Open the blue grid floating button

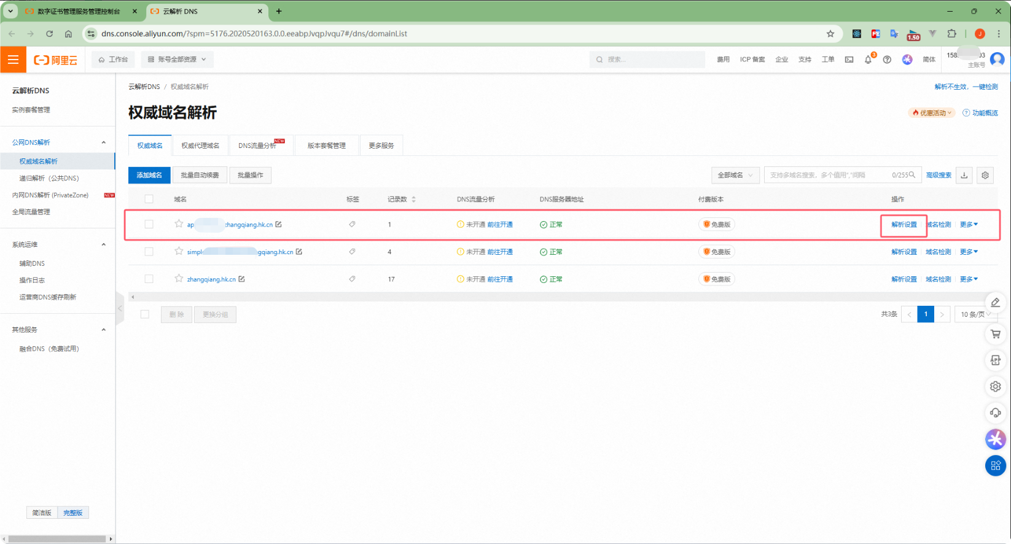pos(996,465)
